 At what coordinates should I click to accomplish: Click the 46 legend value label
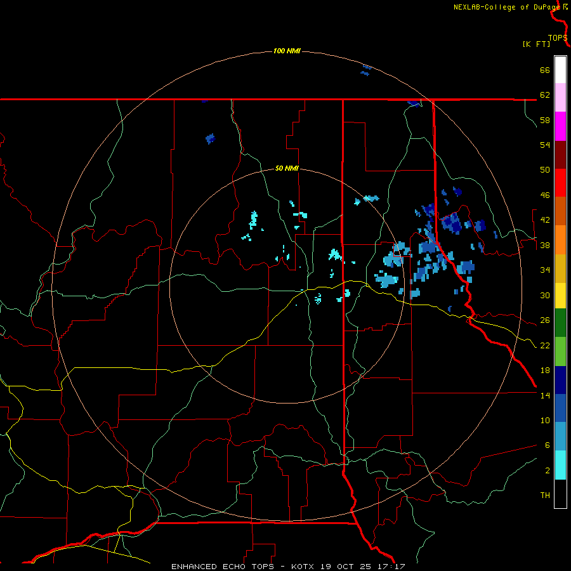pos(545,195)
